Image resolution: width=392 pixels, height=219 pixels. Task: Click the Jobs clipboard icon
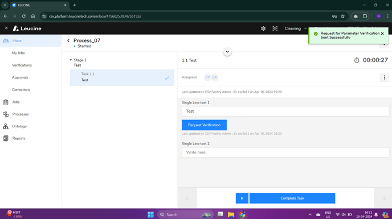pyautogui.click(x=6, y=102)
